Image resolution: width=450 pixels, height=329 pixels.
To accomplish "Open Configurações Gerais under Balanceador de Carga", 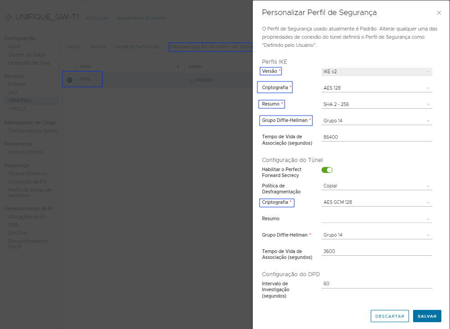I will [x=33, y=131].
